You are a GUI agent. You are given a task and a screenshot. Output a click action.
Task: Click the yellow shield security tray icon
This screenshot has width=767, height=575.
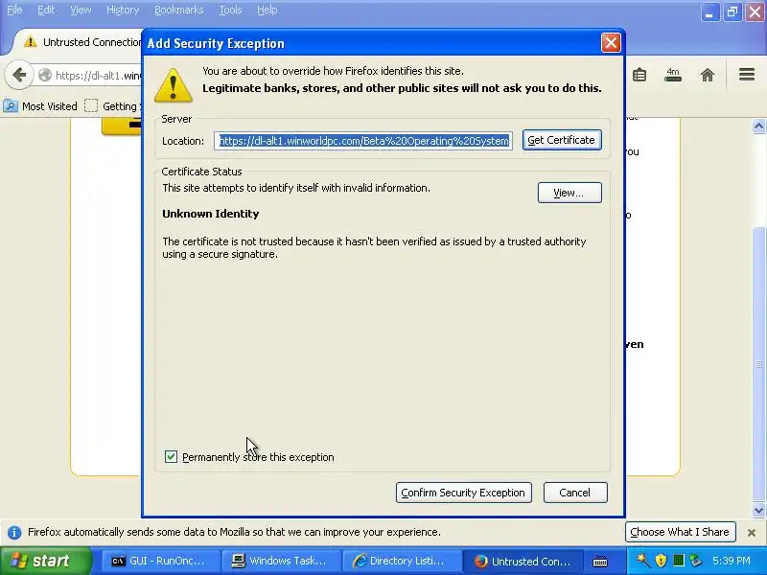pyautogui.click(x=661, y=561)
